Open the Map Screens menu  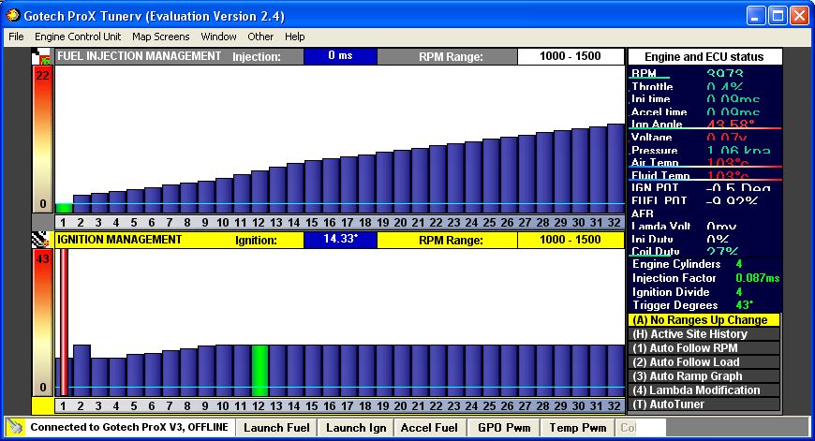(x=160, y=37)
